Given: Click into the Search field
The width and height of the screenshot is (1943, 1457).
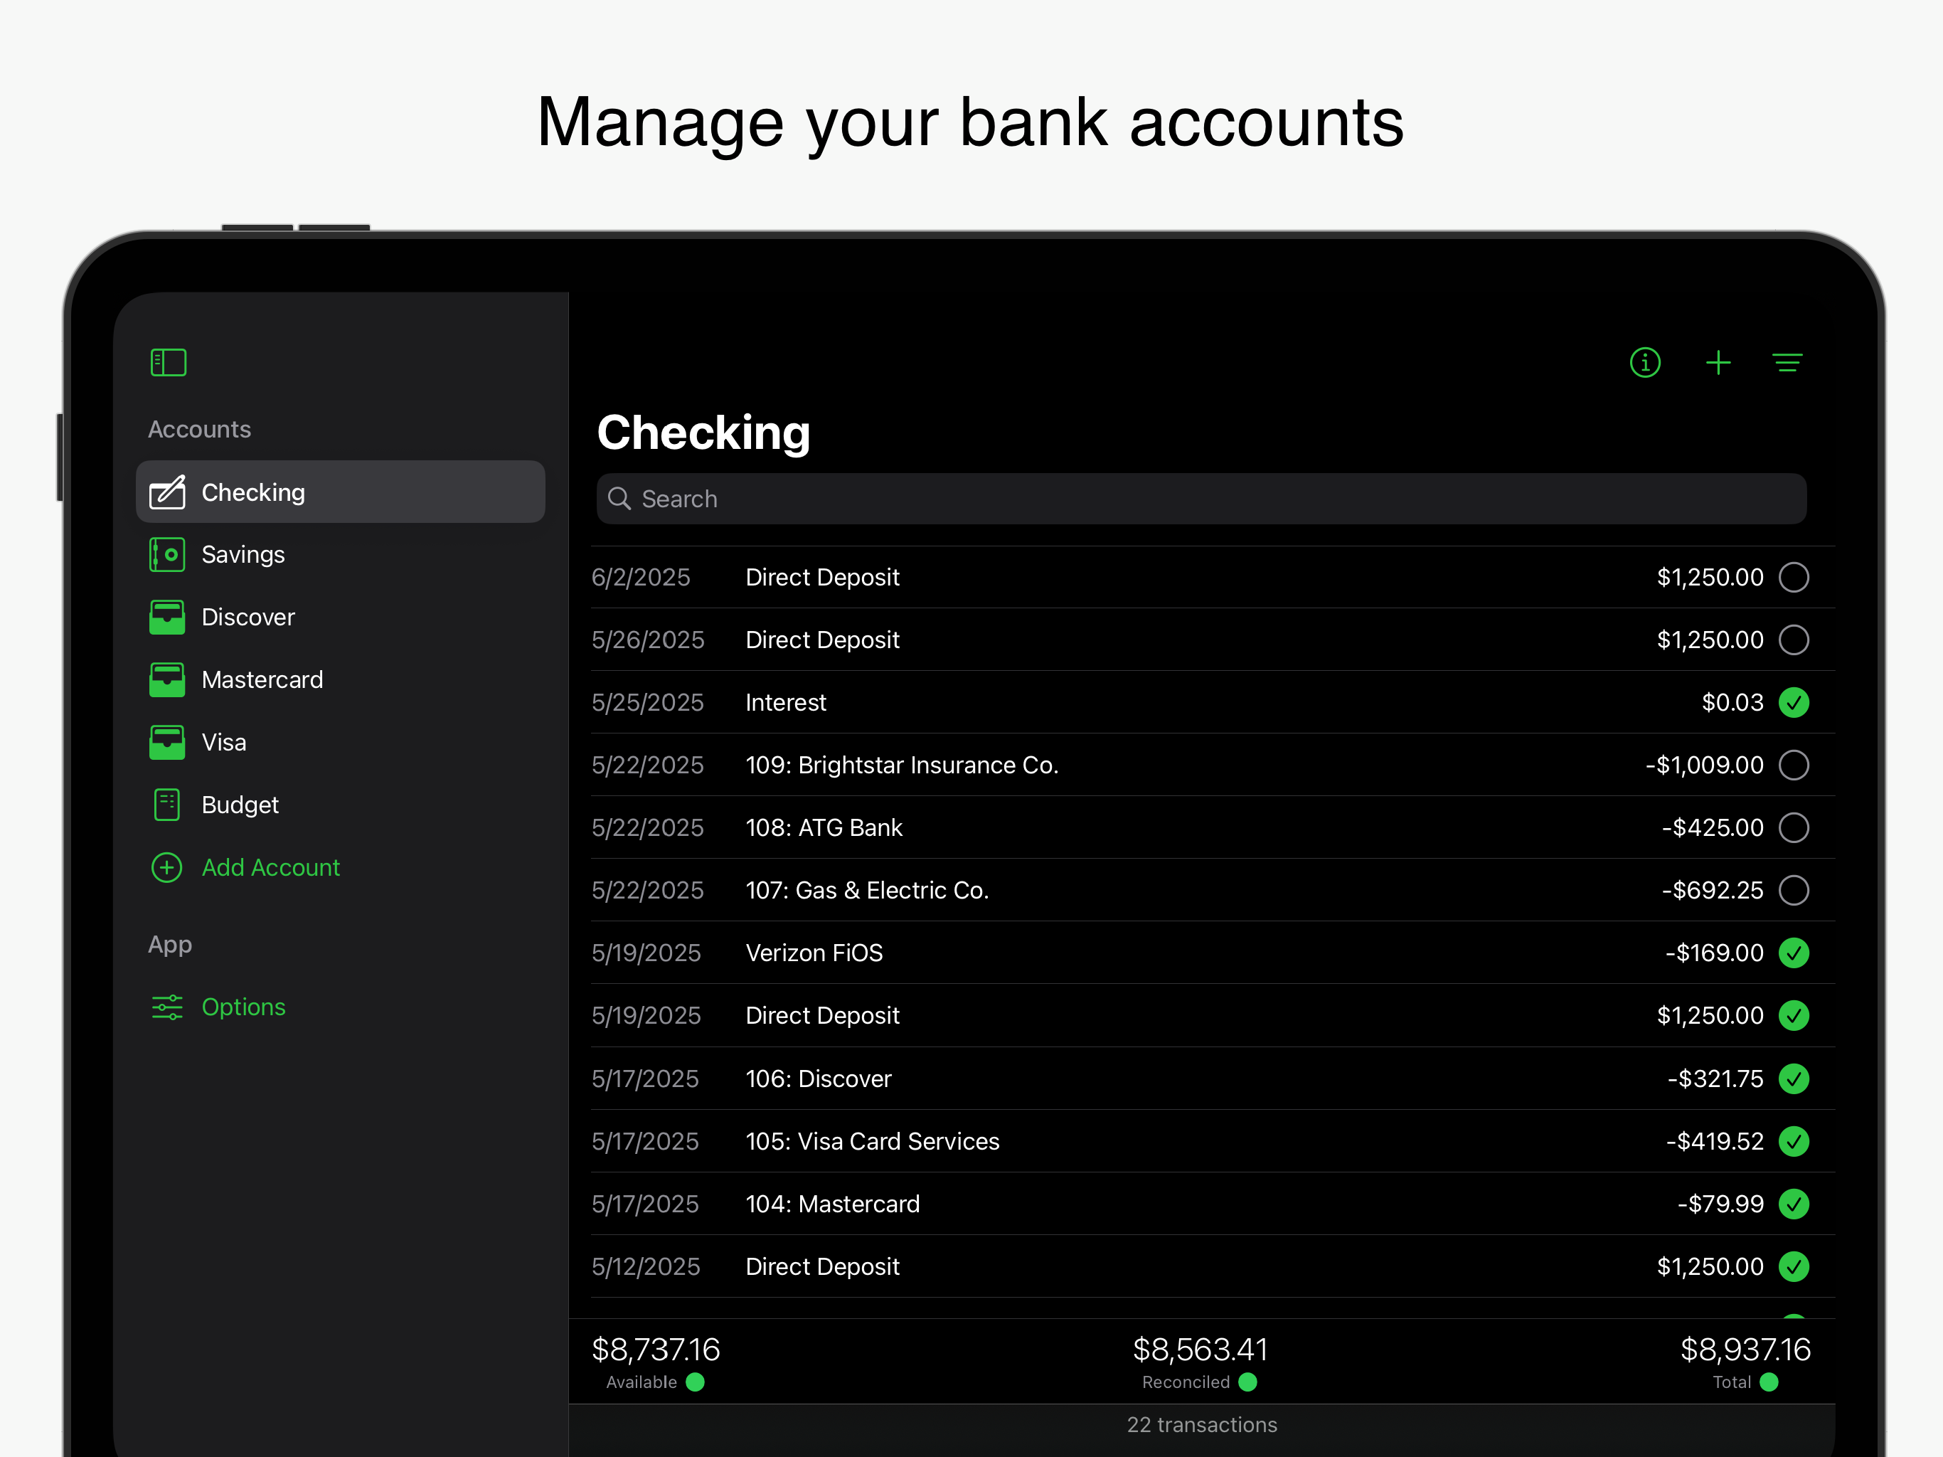Looking at the screenshot, I should (1201, 498).
